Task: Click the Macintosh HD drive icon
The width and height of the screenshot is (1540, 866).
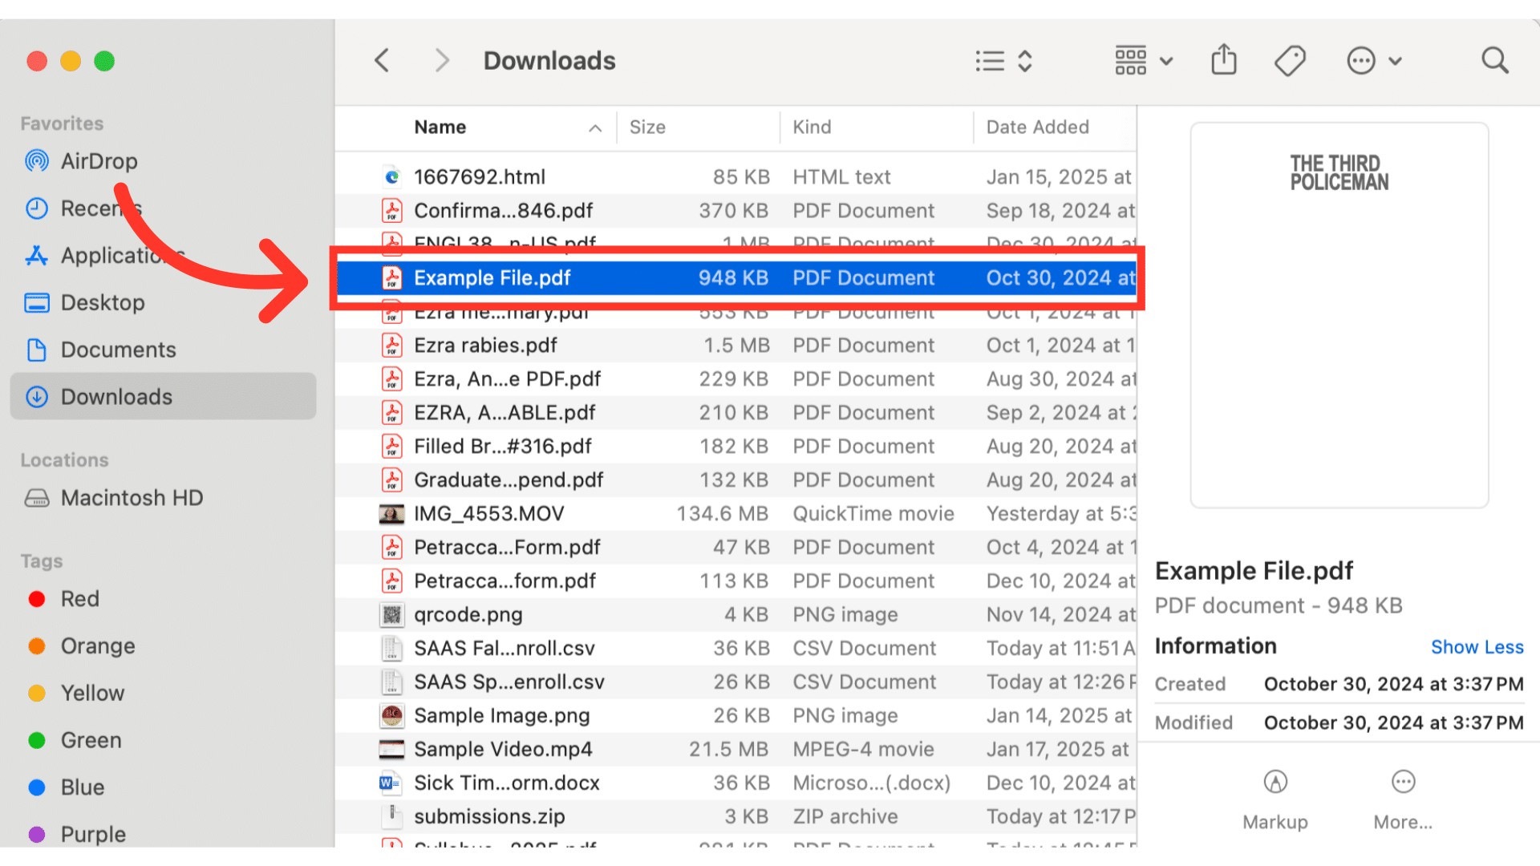Action: [37, 498]
